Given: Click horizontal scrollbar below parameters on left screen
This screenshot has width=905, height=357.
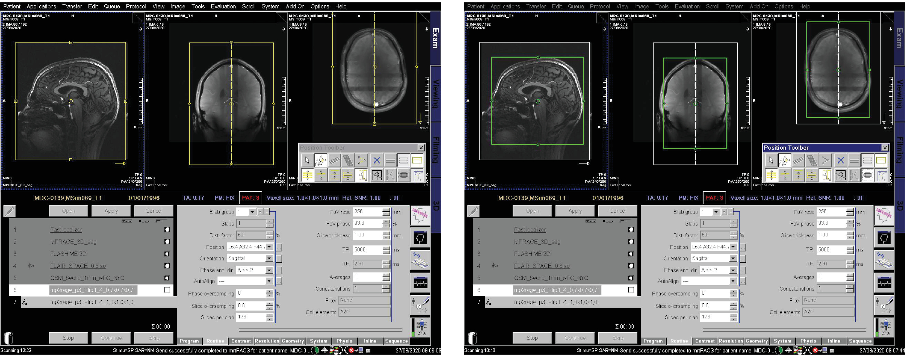Looking at the screenshot, I should pos(320,330).
